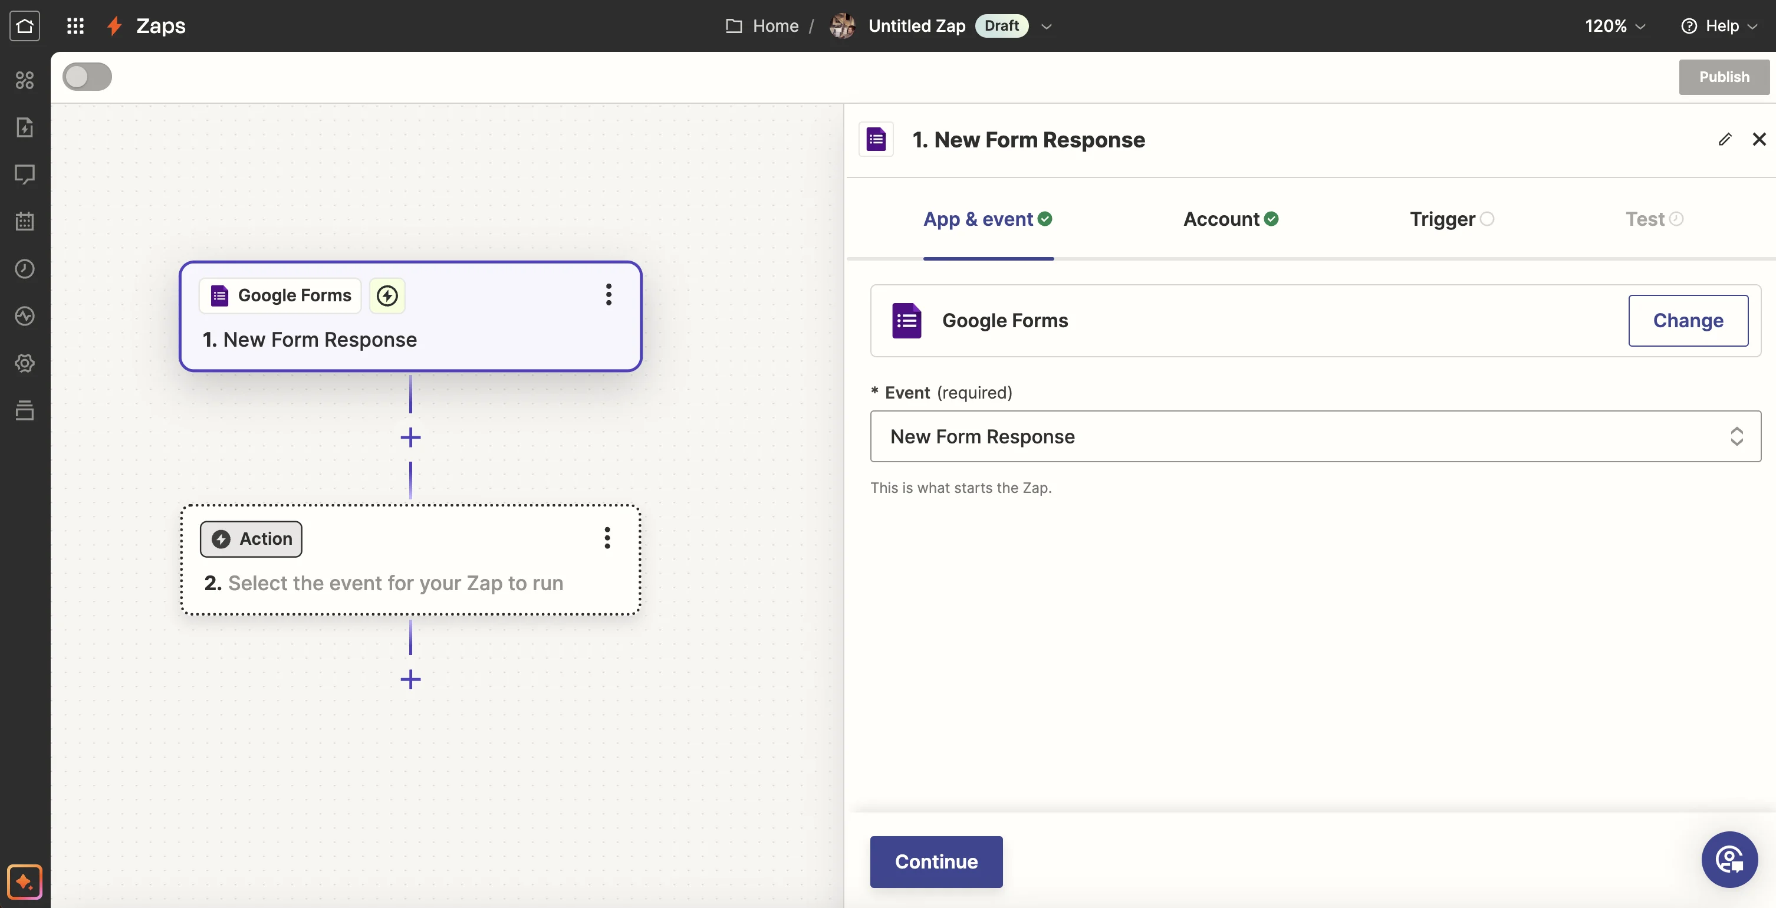Open Zap history clock icon in the sidebar
1776x908 pixels.
tap(25, 269)
